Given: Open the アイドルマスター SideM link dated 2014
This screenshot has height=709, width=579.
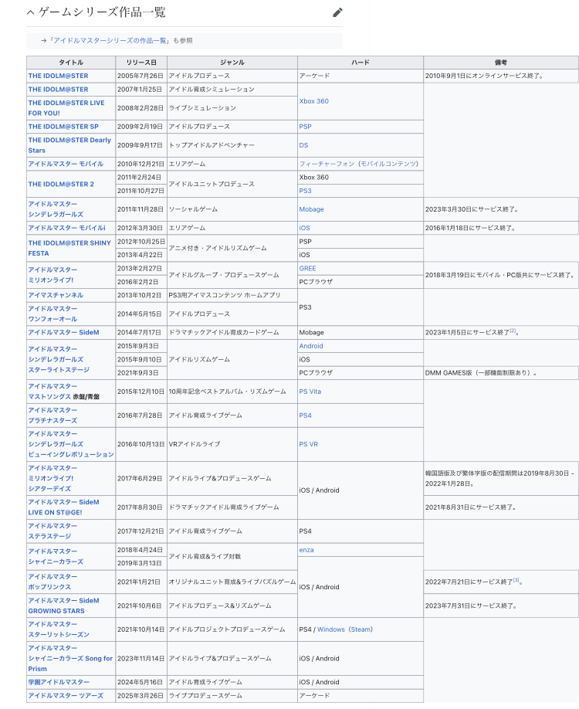Looking at the screenshot, I should [64, 332].
